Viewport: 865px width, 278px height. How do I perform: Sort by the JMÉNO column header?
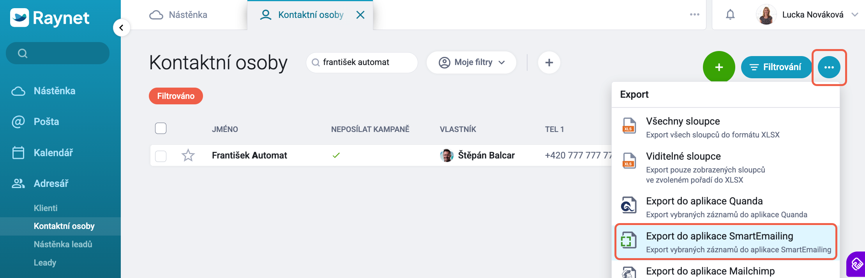[x=225, y=129]
